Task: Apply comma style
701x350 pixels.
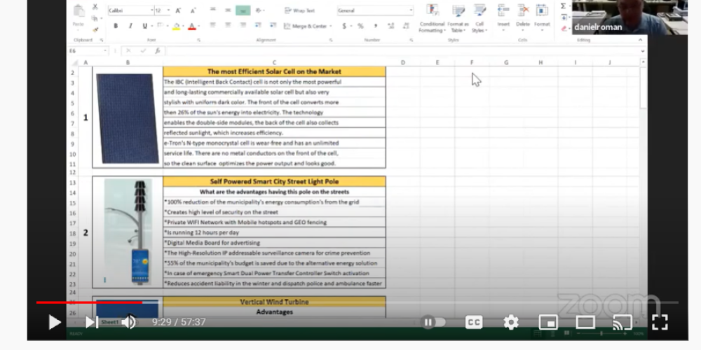Action: click(x=376, y=27)
